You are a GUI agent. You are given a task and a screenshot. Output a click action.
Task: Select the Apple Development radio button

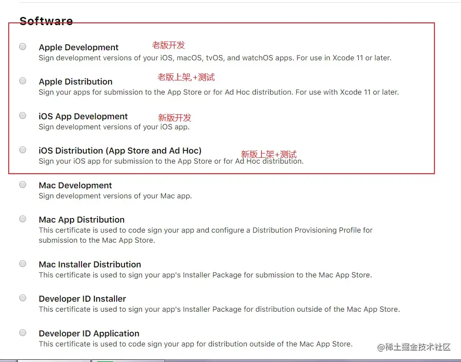point(22,46)
